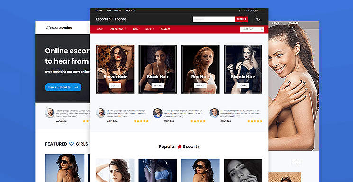The height and width of the screenshot is (182, 353).
Task: Click the keyword search input field
Action: 214,19
